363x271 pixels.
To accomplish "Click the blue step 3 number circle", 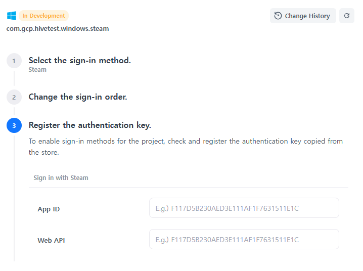I will pyautogui.click(x=14, y=125).
